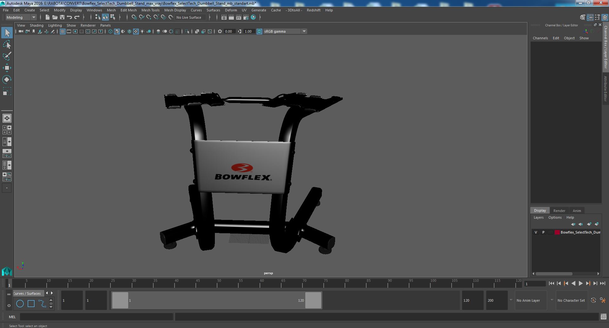The width and height of the screenshot is (609, 328).
Task: Open the Render View window
Action: pos(224,17)
